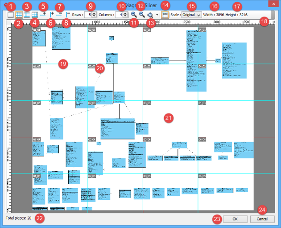Image resolution: width=281 pixels, height=228 pixels.
Task: Select the highlighted Fixed Slices grid icon
Action: click(19, 15)
